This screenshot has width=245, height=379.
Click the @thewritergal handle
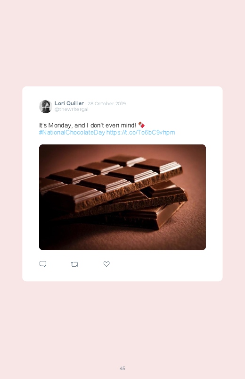coord(72,109)
